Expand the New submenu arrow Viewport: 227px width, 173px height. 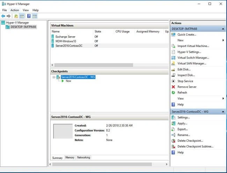[x=223, y=40]
